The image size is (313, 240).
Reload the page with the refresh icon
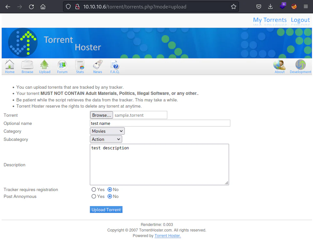click(x=31, y=7)
